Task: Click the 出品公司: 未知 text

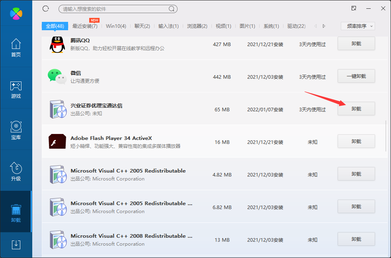Action: coord(86,114)
